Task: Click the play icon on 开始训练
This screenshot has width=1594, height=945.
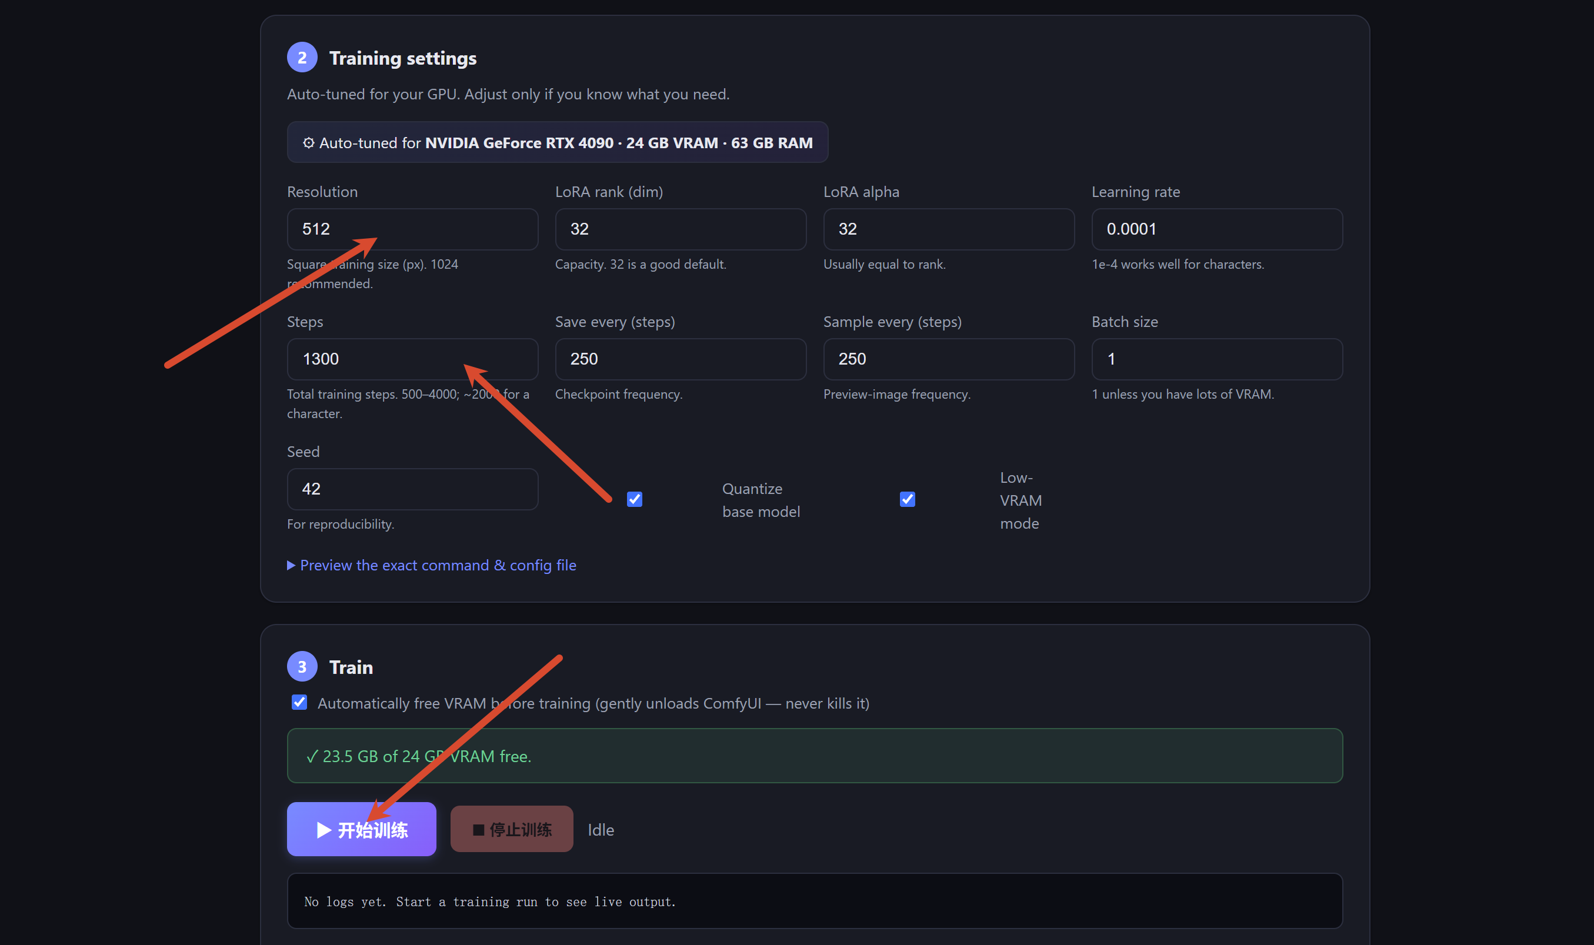Action: tap(324, 830)
